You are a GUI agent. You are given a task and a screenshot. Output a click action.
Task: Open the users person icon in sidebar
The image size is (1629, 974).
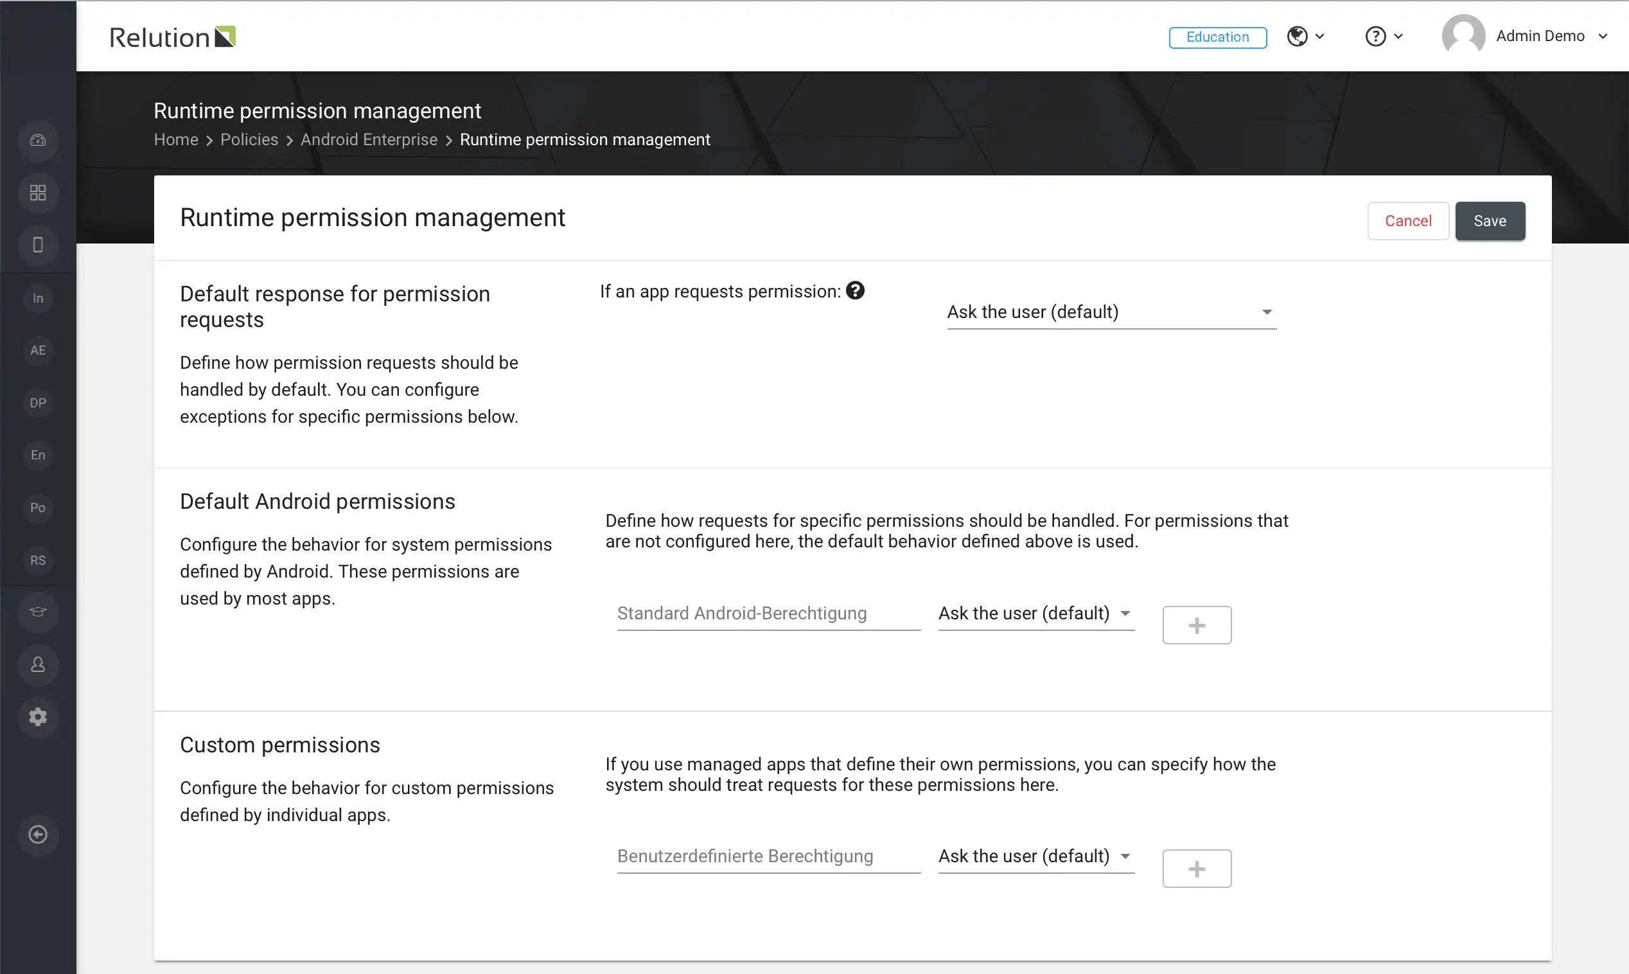38,665
